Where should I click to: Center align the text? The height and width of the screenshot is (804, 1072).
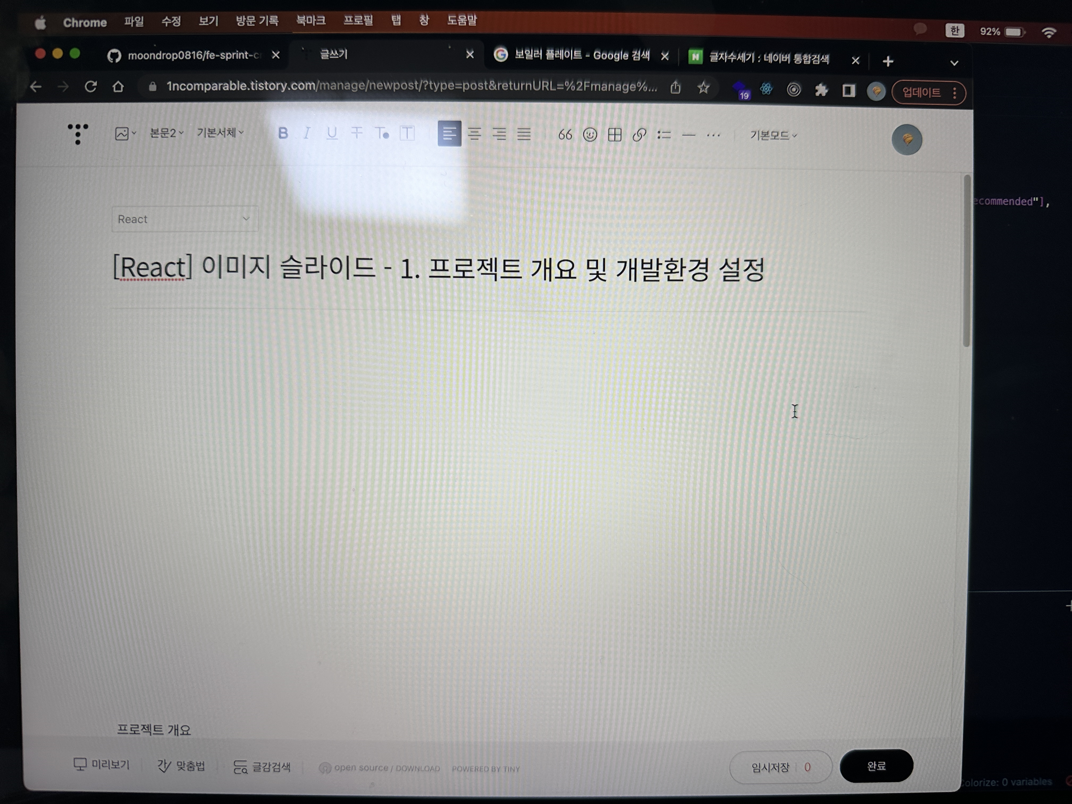click(475, 134)
